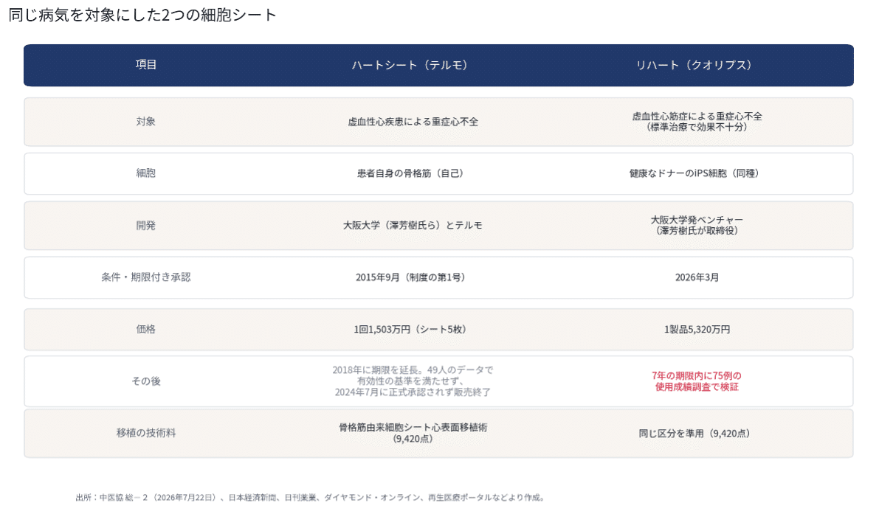
Task: Click the cell 虚血性心疾患による重症心不全
Action: (413, 122)
